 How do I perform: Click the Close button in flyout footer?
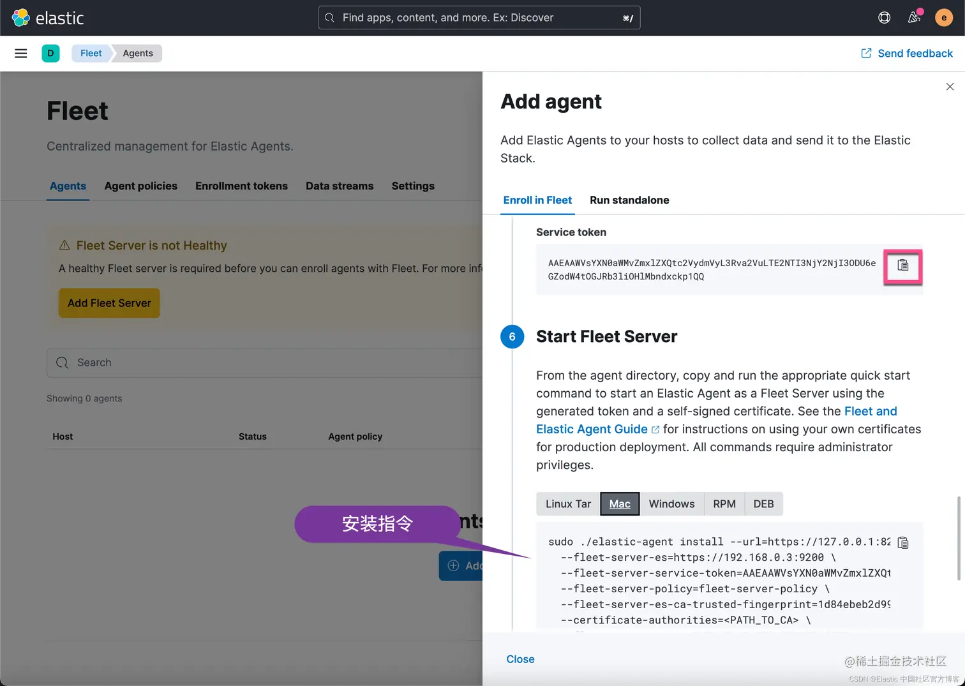click(x=520, y=659)
